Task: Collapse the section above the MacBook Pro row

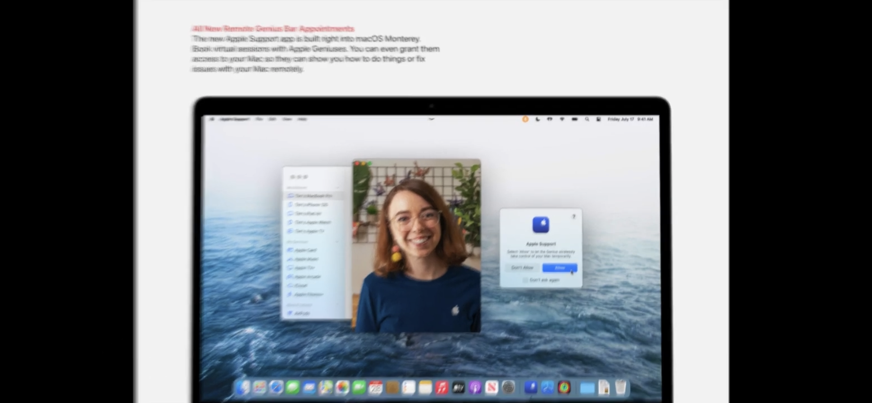Action: [338, 188]
